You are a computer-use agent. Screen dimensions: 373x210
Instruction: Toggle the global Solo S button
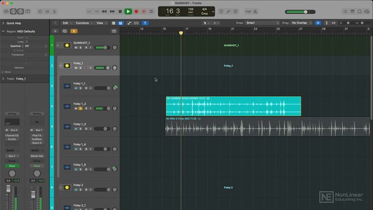(74, 31)
